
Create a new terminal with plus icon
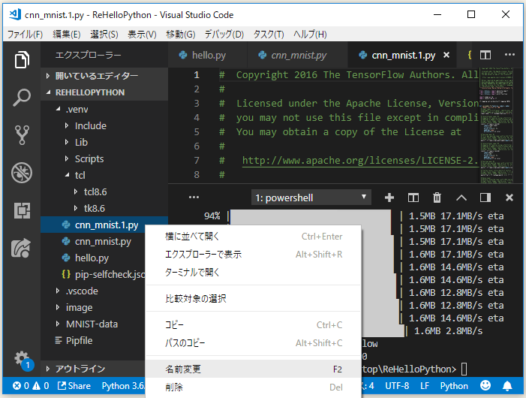[389, 197]
